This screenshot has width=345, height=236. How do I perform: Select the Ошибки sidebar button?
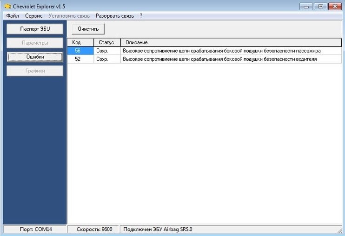35,57
